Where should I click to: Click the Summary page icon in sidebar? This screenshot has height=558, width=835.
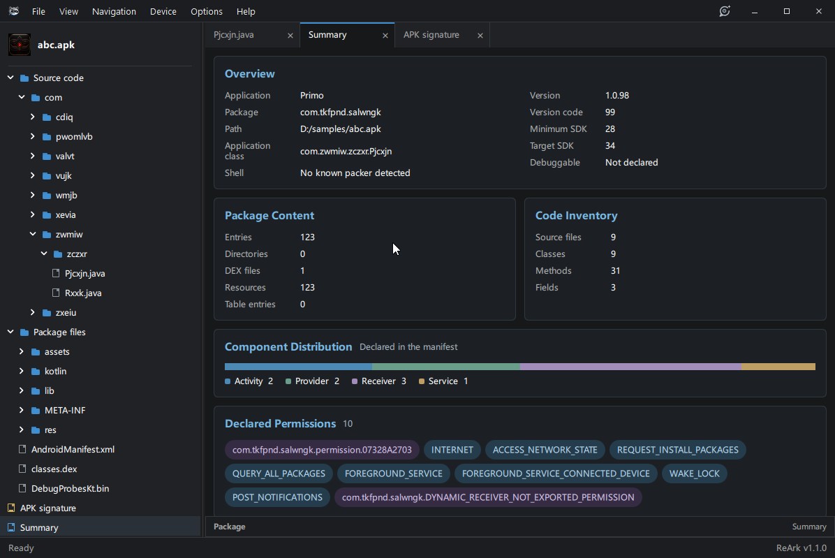11,528
